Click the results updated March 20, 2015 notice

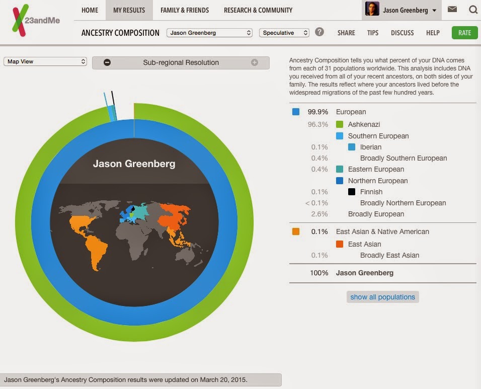pyautogui.click(x=141, y=379)
